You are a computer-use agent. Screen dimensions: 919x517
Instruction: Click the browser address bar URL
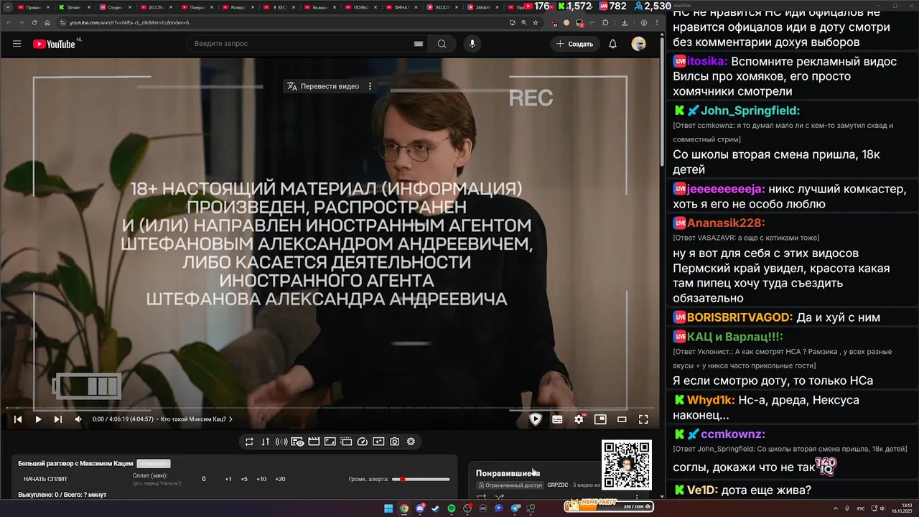(x=129, y=22)
